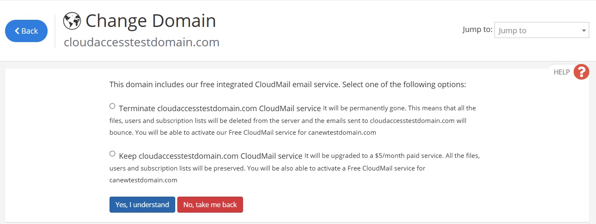596x224 pixels.
Task: Confirm with Yes, I understand button
Action: [x=142, y=205]
